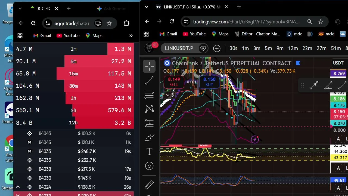This screenshot has height=196, width=348.
Task: Mute the audio of BTC tab
Action: coord(48,8)
